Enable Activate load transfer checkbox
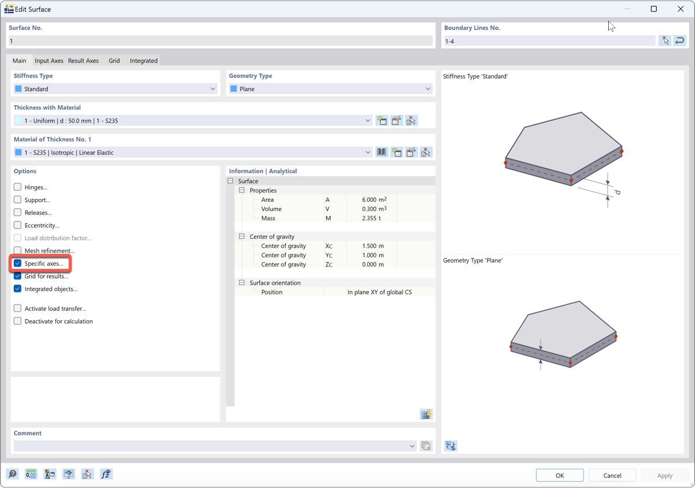 (x=17, y=308)
